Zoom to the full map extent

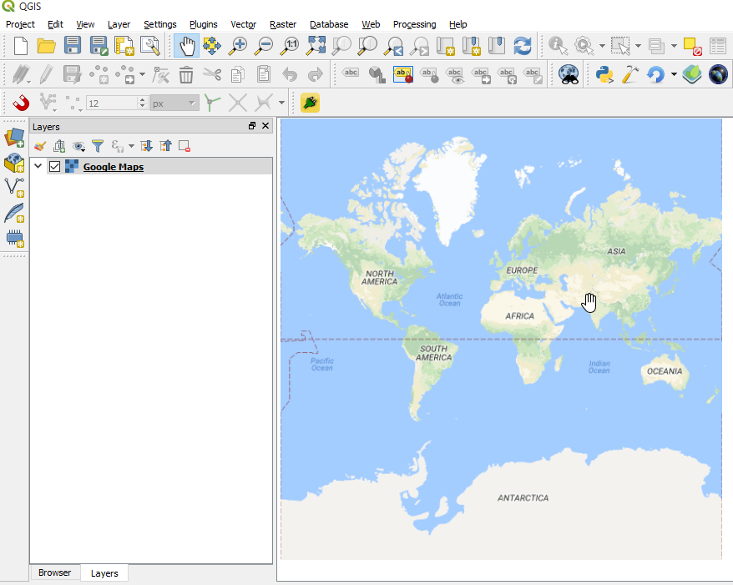pos(316,47)
